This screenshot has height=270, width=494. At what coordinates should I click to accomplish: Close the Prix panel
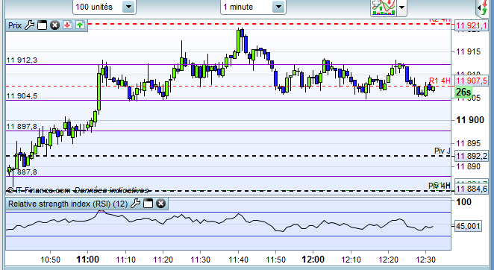[54, 25]
